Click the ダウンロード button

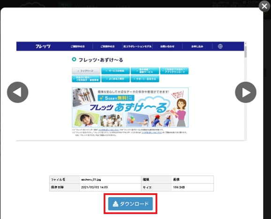[x=130, y=204]
